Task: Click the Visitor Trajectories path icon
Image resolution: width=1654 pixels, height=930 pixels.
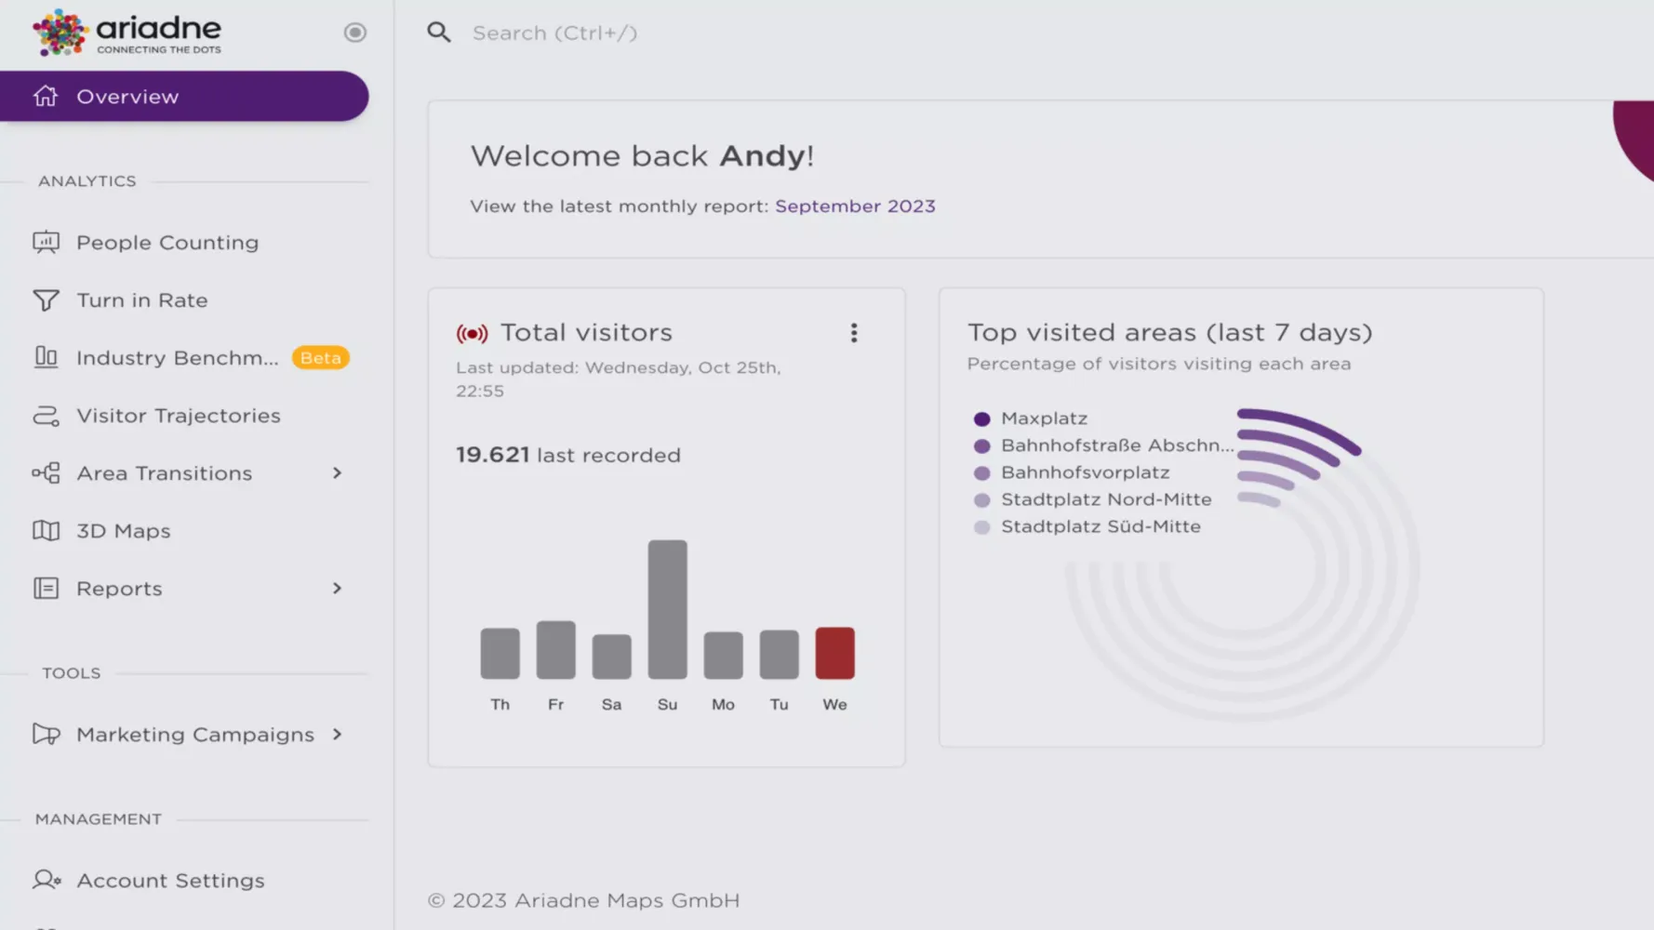Action: click(46, 416)
